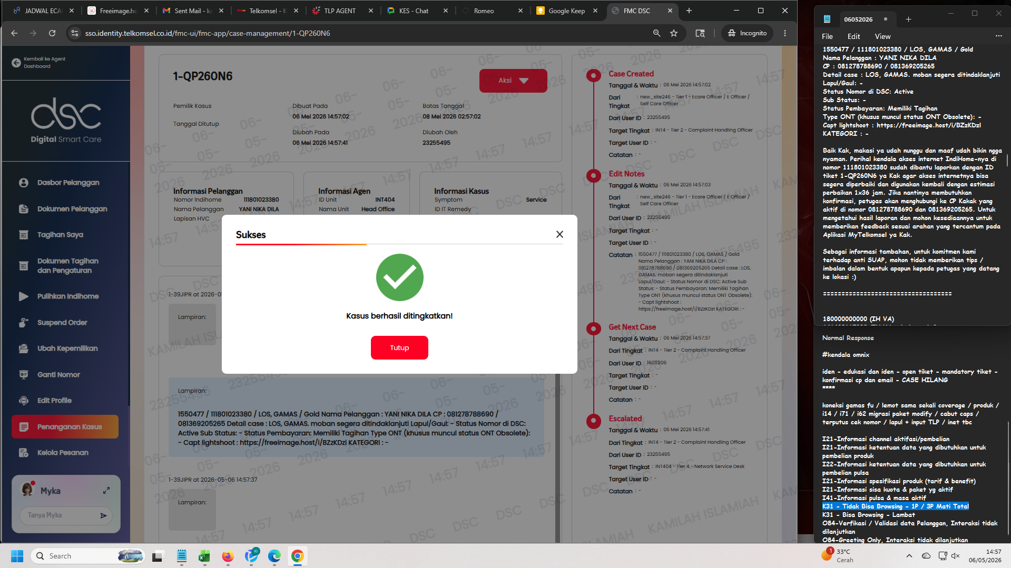
Task: Click Windows Start button
Action: 17,556
